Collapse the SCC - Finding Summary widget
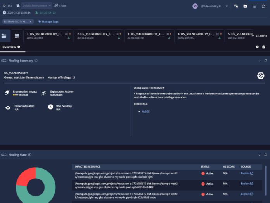 point(259,61)
